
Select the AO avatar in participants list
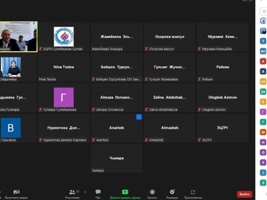pyautogui.click(x=263, y=51)
